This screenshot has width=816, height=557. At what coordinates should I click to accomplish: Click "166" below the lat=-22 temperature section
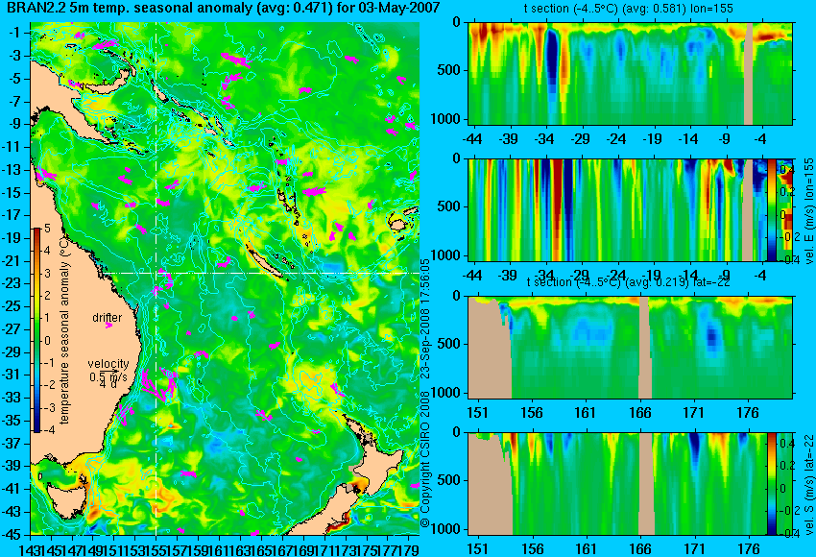(x=640, y=413)
